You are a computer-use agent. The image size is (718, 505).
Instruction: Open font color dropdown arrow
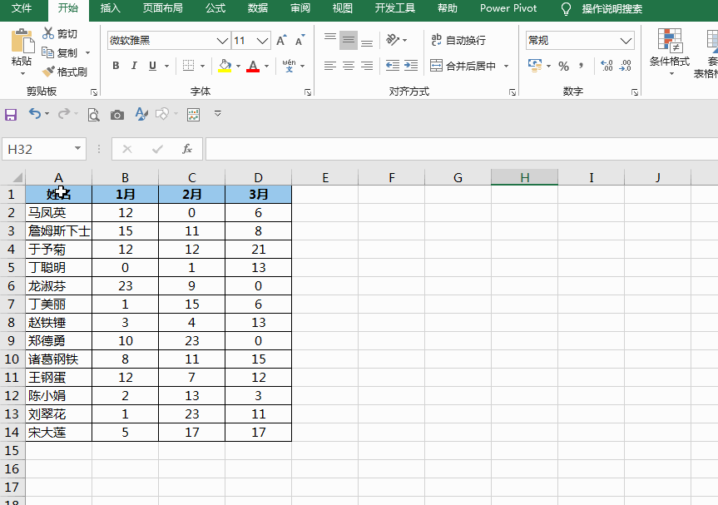266,67
